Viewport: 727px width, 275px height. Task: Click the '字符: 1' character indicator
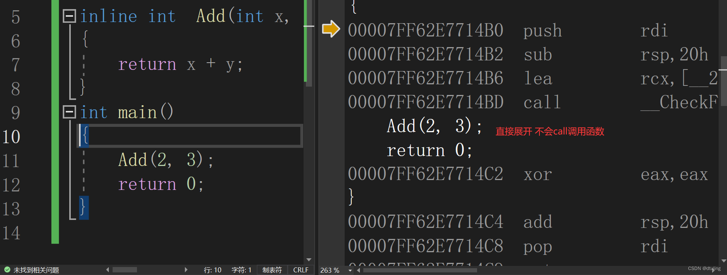coord(242,270)
